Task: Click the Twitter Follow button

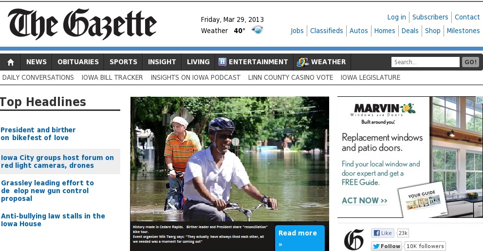Action: point(386,246)
